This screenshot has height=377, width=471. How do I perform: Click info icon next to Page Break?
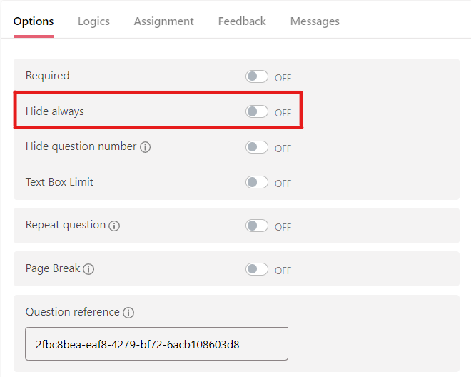(89, 270)
